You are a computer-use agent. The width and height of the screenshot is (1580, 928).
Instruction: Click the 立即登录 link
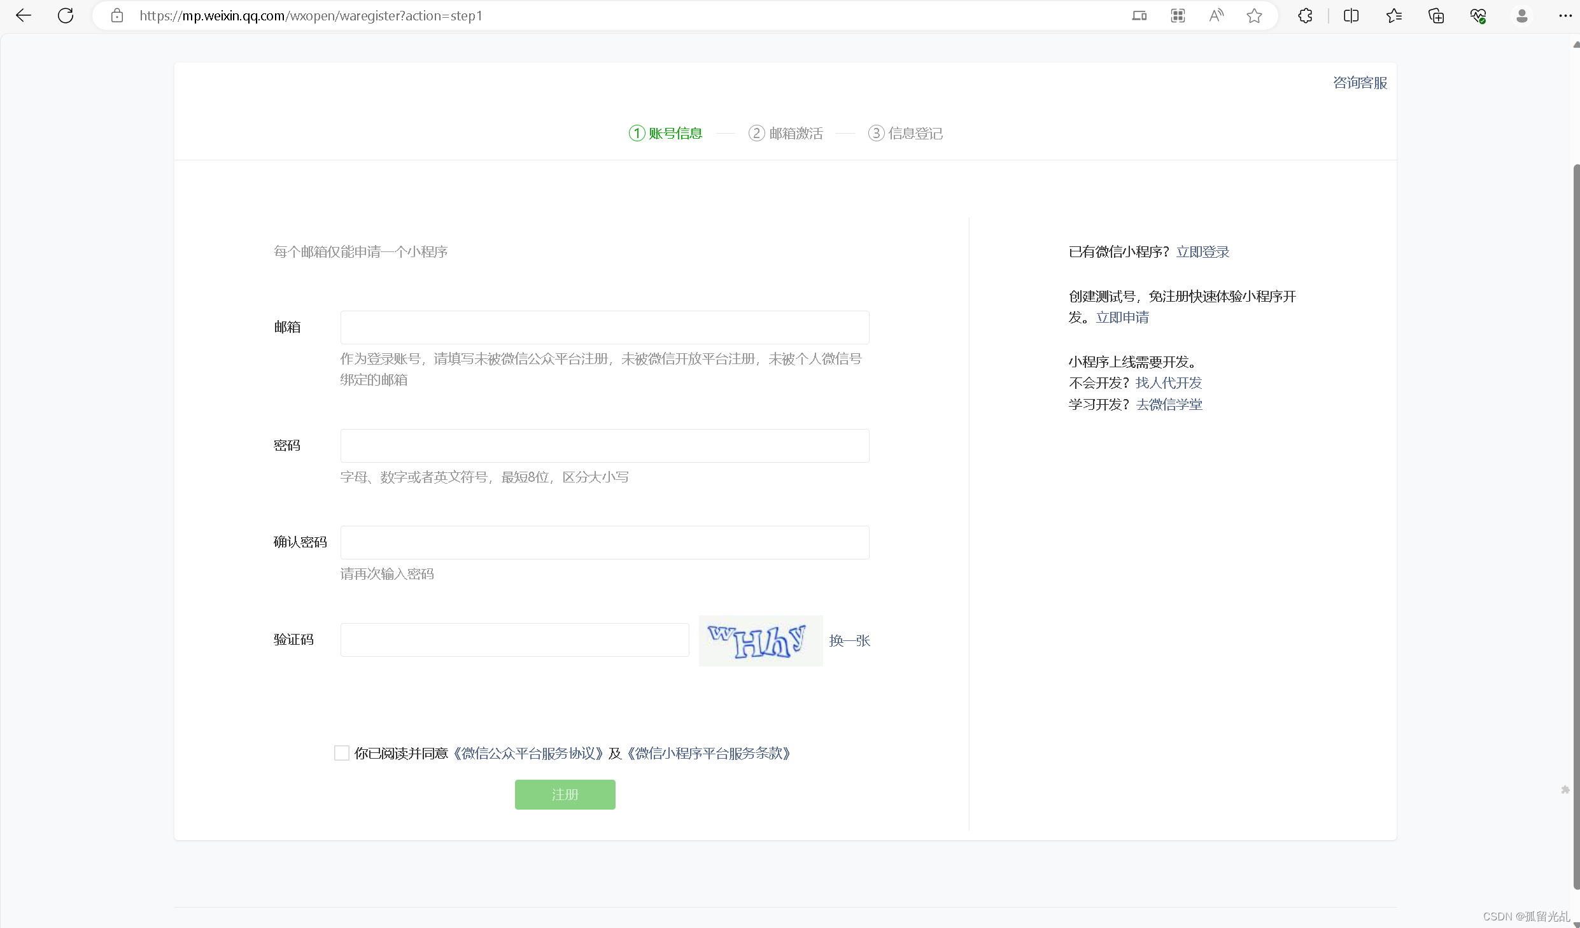click(x=1203, y=251)
